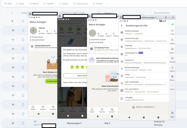Click the Transfer toolbar button
This screenshot has width=187, height=128.
(x=48, y=3)
